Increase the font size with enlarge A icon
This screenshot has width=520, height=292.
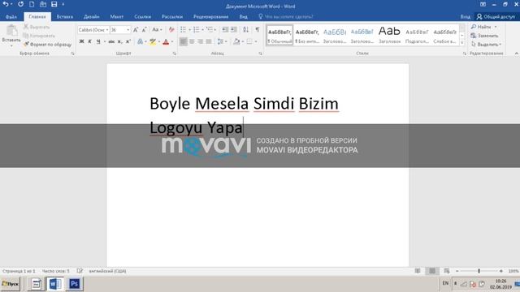[x=136, y=30]
